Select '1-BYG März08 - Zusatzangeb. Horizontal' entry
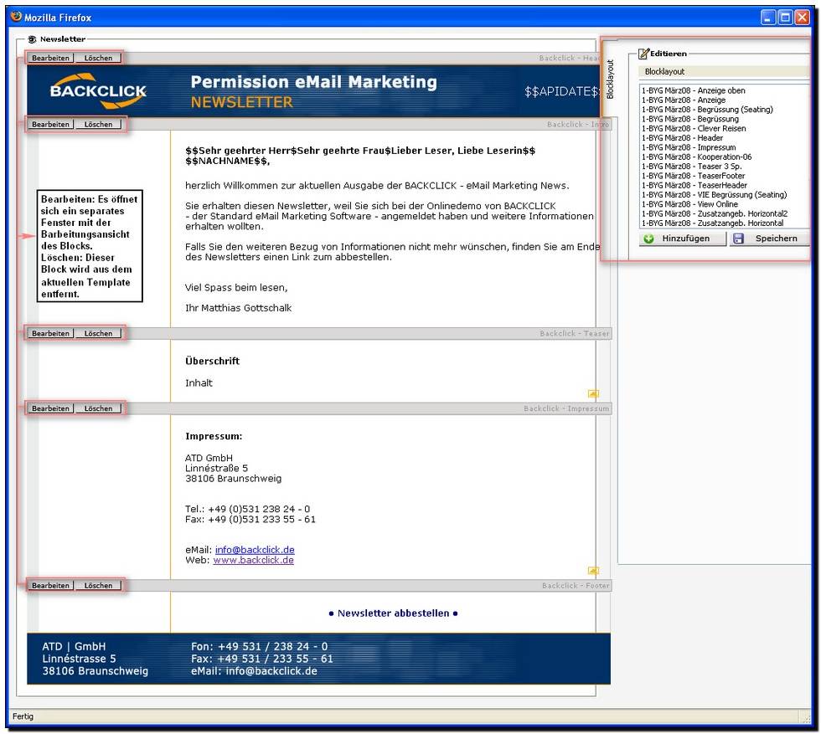This screenshot has height=734, width=821. pos(713,223)
